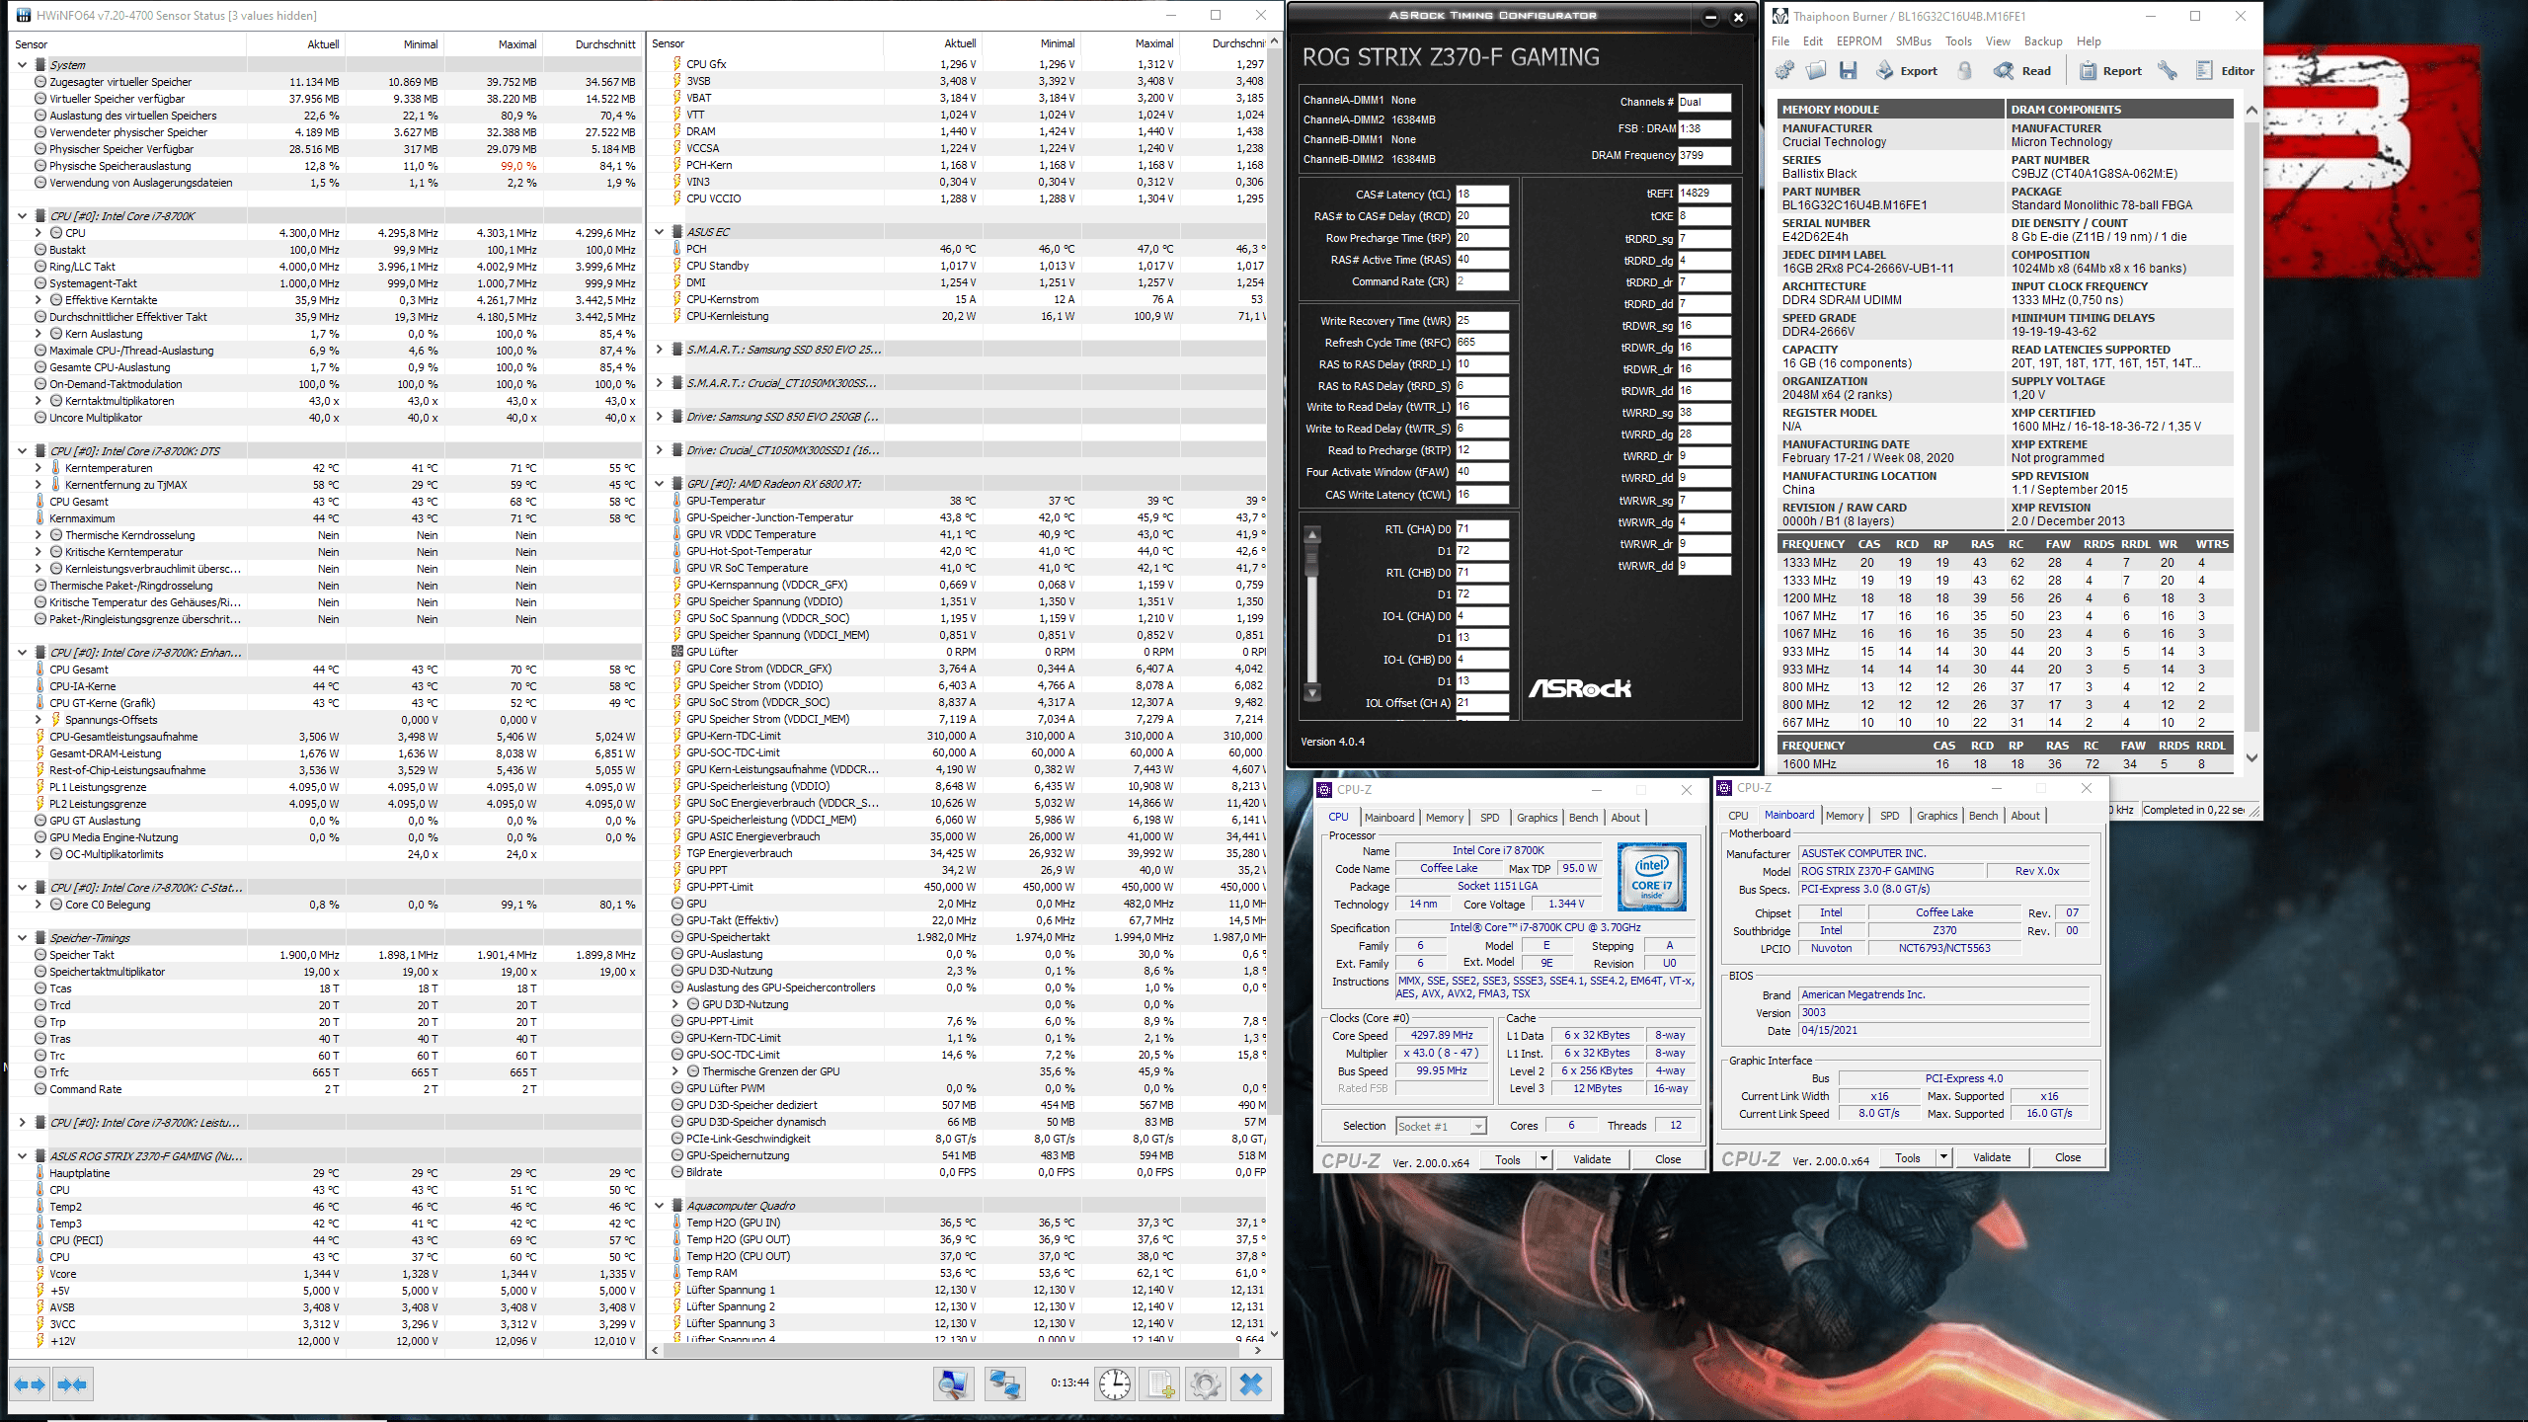Image resolution: width=2528 pixels, height=1422 pixels.
Task: Click the right CPU-Z window title icon
Action: 1725,788
